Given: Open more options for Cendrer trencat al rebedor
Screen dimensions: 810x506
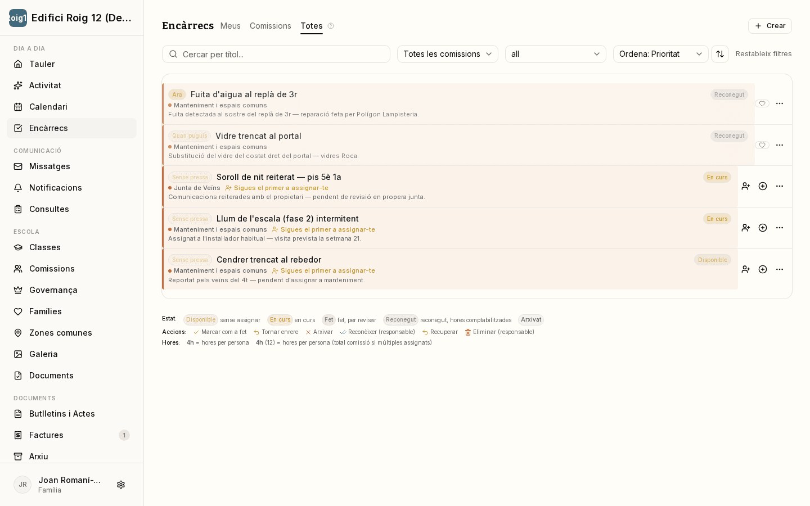Looking at the screenshot, I should (780, 269).
